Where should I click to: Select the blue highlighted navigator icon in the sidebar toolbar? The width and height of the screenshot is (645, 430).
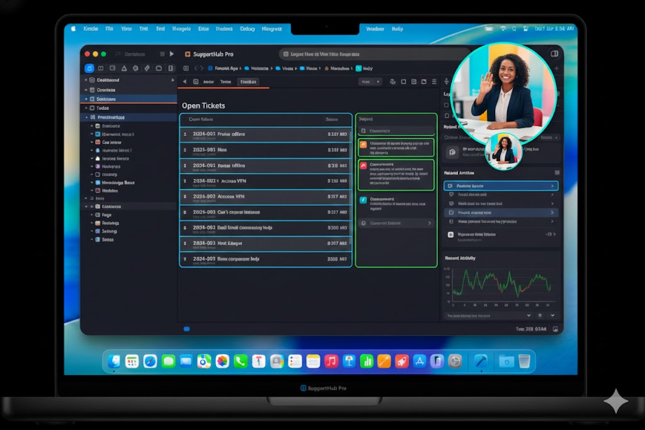[89, 68]
